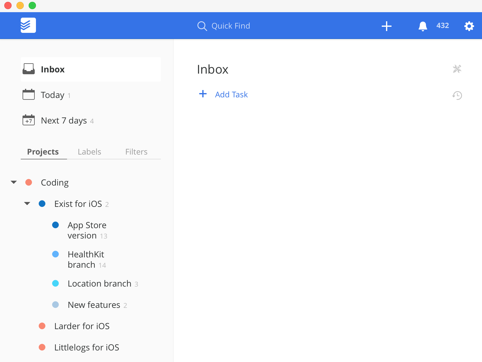This screenshot has width=482, height=362.
Task: Open the HealthKit branch project
Action: [86, 259]
